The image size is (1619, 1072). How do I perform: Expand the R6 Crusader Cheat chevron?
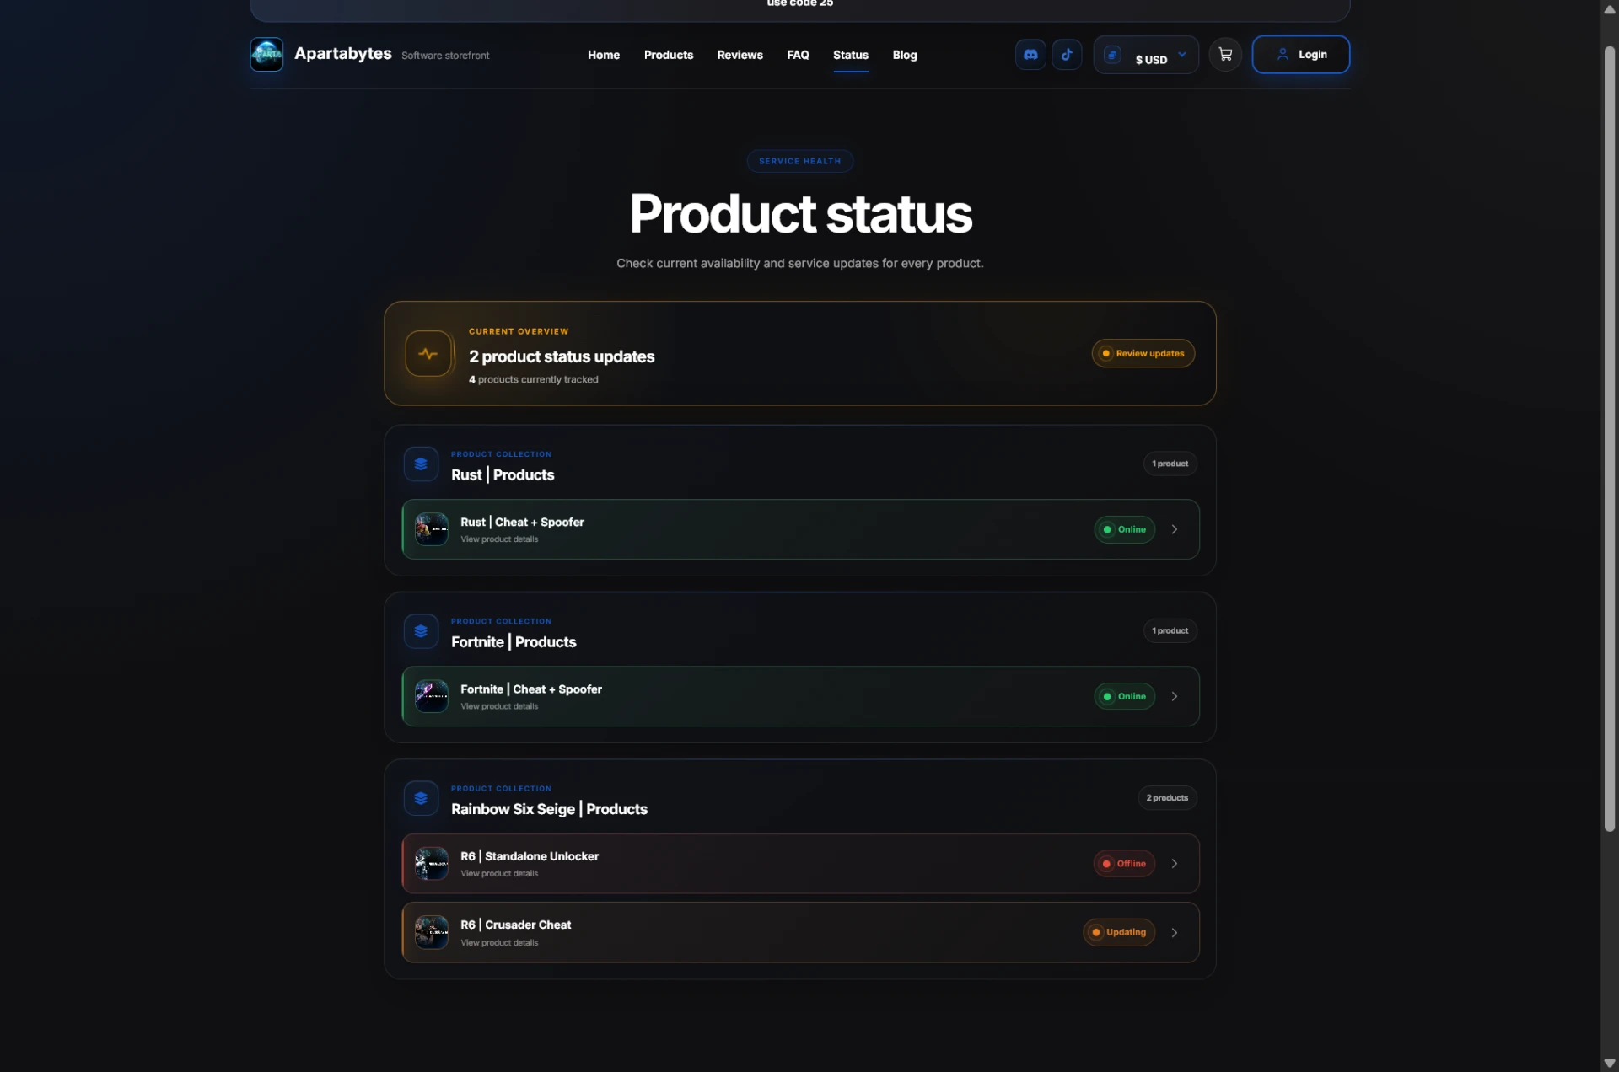pyautogui.click(x=1174, y=933)
